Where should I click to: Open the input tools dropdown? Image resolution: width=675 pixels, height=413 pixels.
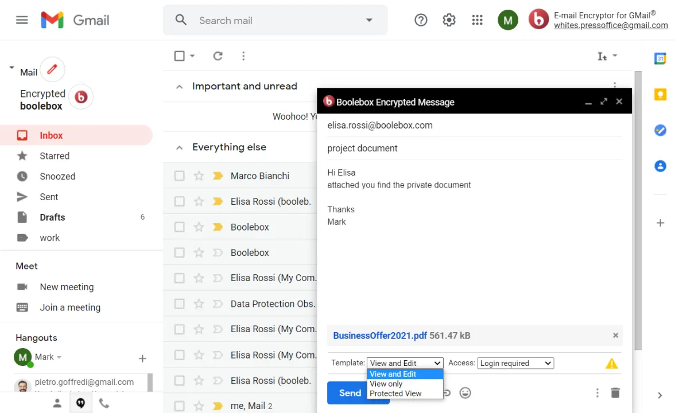click(x=615, y=56)
